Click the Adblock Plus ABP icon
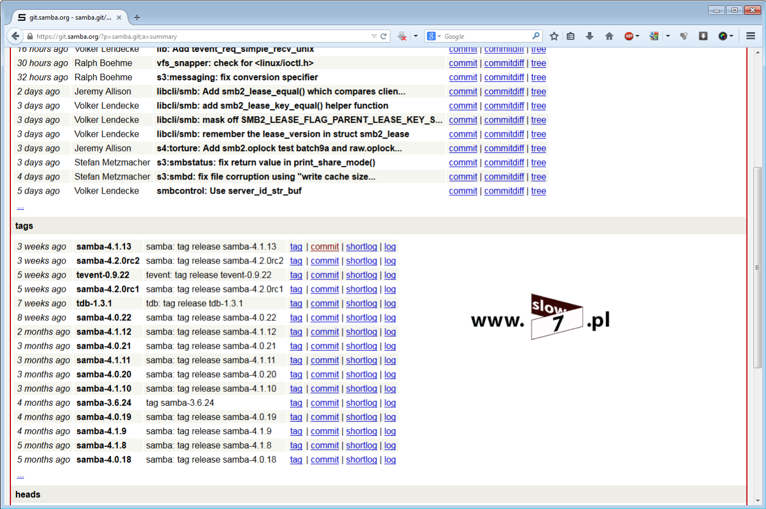The height and width of the screenshot is (509, 766). (629, 36)
